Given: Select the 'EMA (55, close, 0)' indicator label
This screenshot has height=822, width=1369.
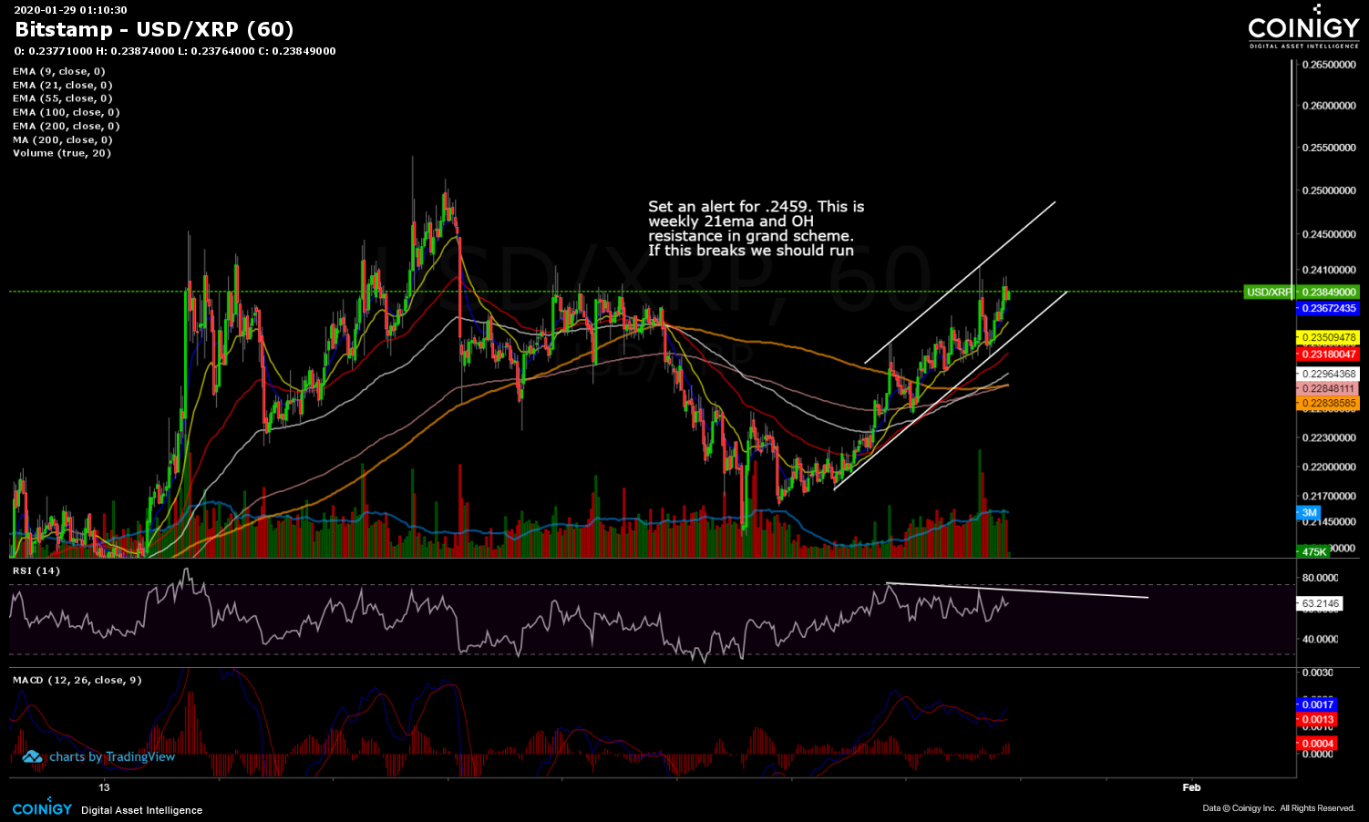Looking at the screenshot, I should coord(63,98).
